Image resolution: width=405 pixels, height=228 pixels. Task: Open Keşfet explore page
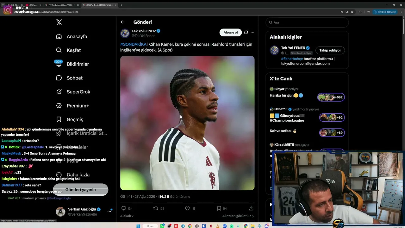coord(68,50)
